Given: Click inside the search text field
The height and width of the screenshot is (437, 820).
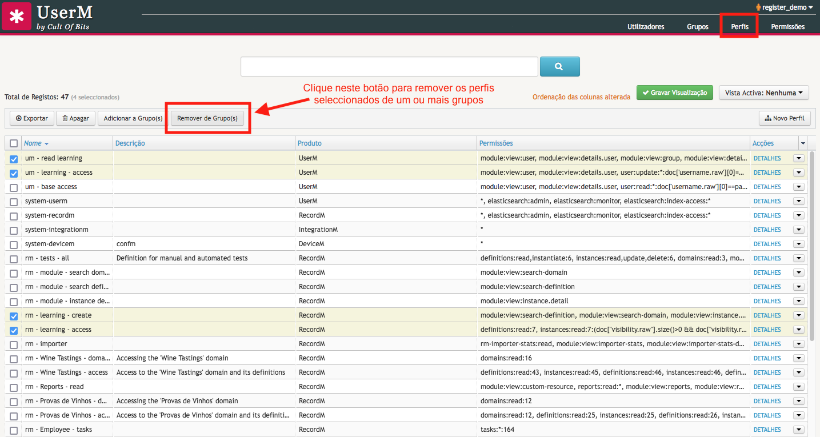Looking at the screenshot, I should click(389, 66).
